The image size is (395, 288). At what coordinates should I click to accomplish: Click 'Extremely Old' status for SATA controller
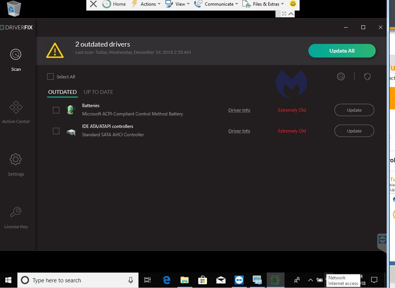point(292,131)
